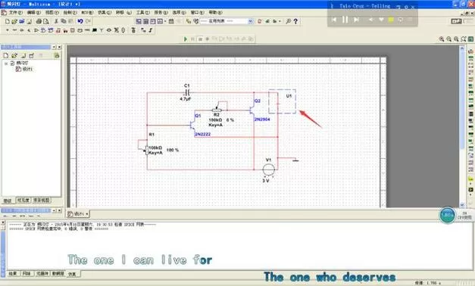Click the V1 voltage source symbol
Image resolution: width=475 pixels, height=286 pixels.
tap(268, 169)
